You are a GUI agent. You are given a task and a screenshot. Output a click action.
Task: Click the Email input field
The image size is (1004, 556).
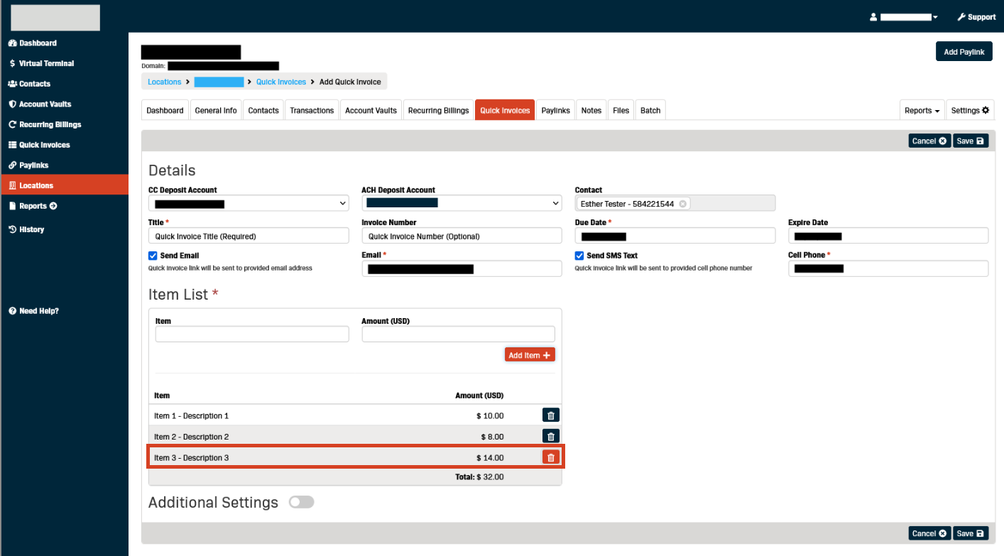(x=462, y=268)
